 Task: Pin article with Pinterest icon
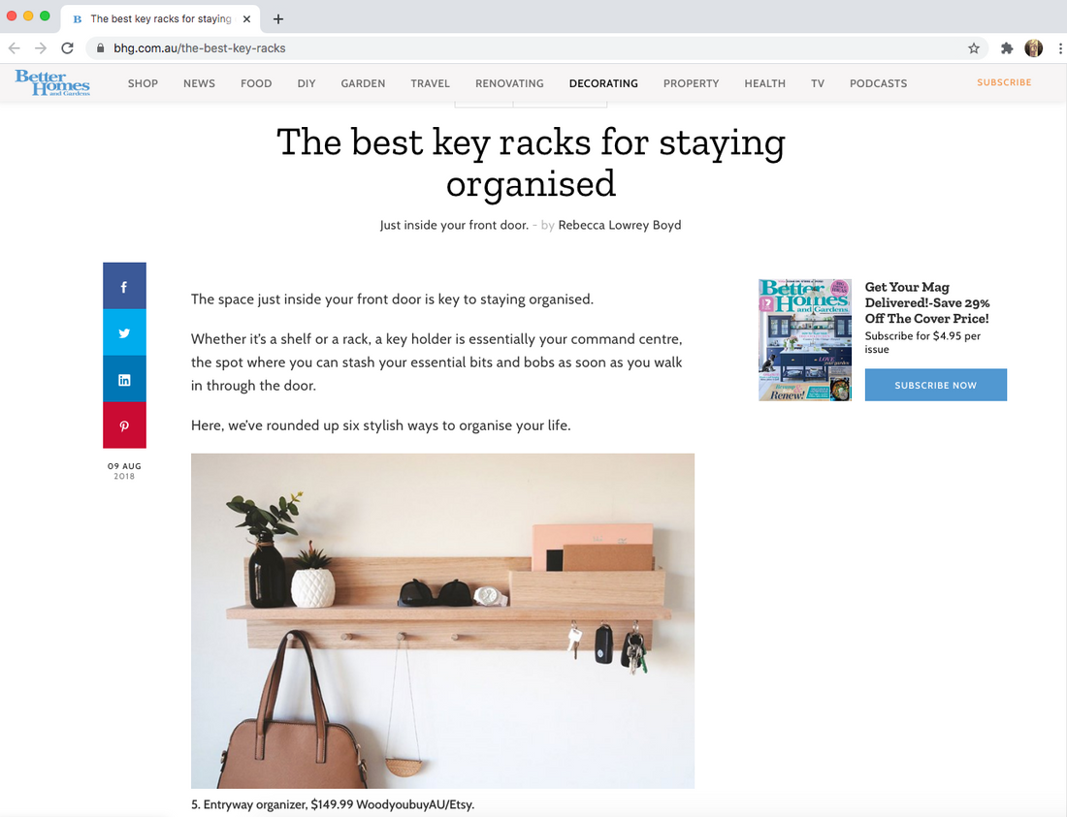(x=124, y=425)
